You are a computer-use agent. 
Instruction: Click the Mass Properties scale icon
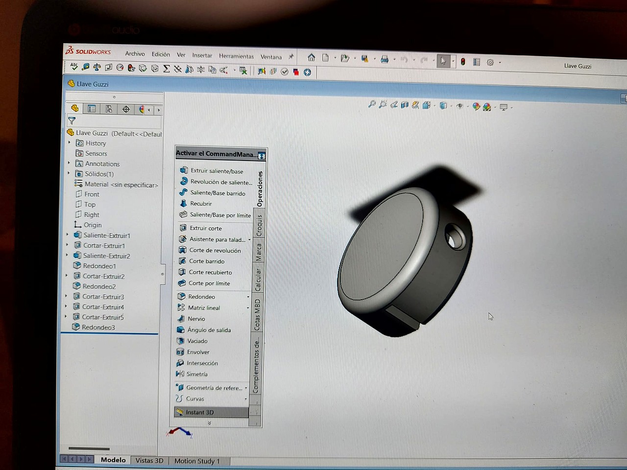pyautogui.click(x=97, y=67)
